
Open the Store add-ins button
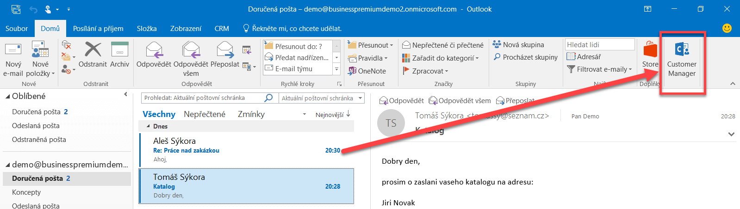[x=650, y=55]
